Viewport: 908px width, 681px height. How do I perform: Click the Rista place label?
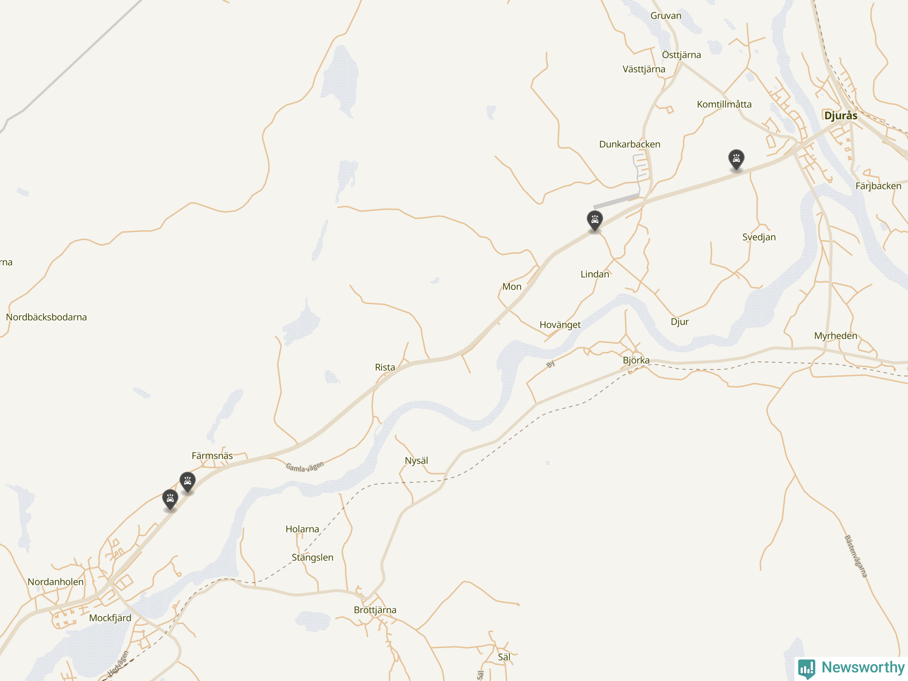point(385,367)
